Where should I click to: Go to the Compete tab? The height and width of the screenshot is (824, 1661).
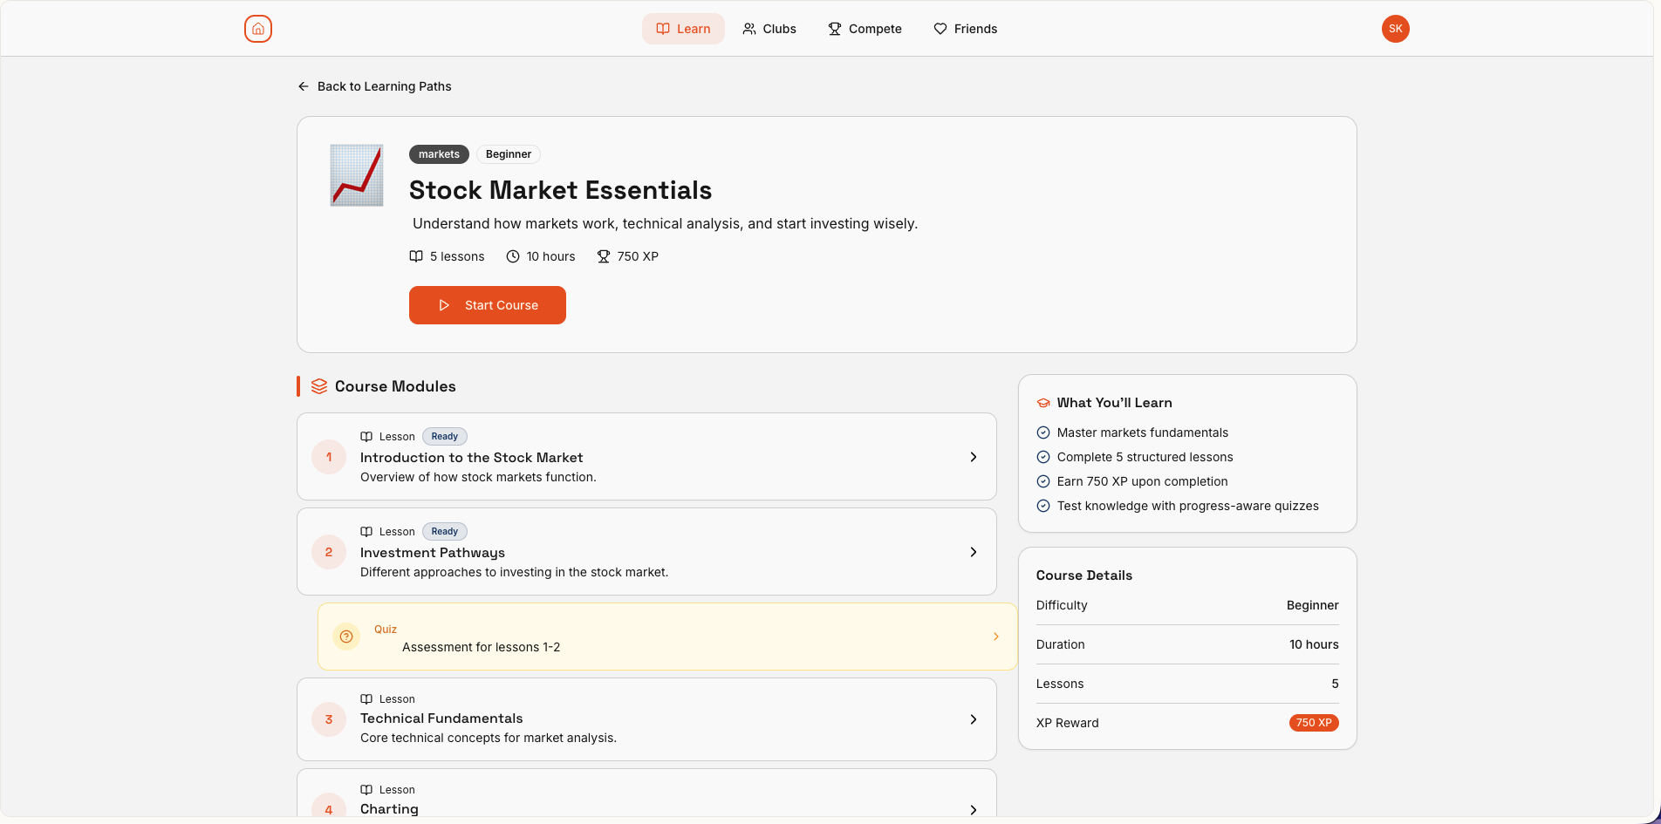click(x=865, y=29)
